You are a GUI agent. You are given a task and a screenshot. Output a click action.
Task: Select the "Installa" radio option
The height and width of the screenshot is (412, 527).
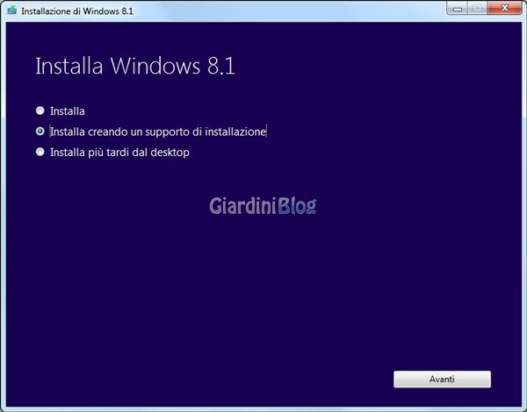point(40,110)
